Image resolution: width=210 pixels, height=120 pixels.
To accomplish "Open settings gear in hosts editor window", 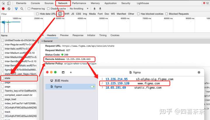I will [x=199, y=72].
